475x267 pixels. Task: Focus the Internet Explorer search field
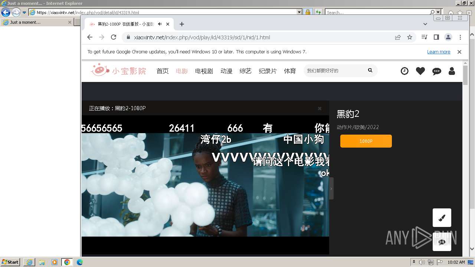(x=377, y=12)
